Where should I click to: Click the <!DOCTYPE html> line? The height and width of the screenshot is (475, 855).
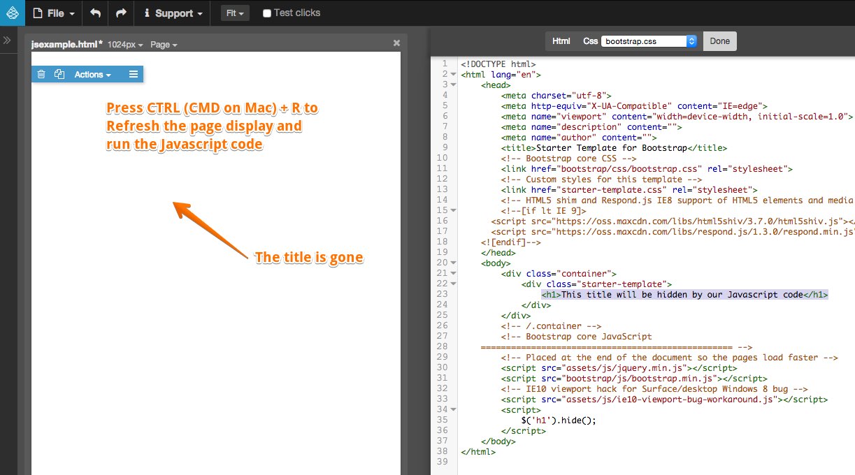click(498, 64)
